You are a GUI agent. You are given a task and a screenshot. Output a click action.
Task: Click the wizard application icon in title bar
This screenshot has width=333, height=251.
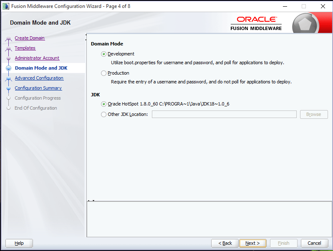tap(6, 6)
